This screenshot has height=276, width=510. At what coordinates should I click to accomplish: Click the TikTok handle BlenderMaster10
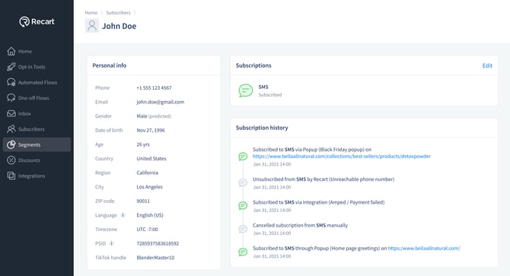(x=155, y=258)
